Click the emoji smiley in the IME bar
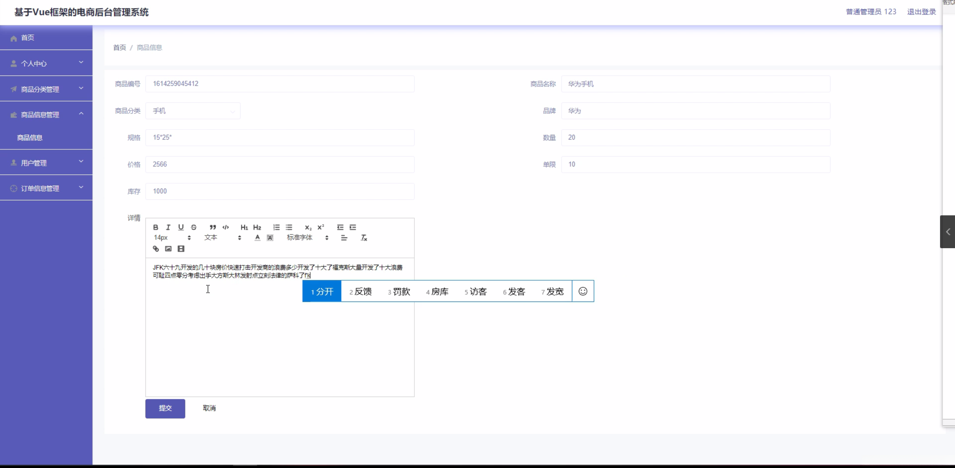Image resolution: width=955 pixels, height=468 pixels. 582,291
